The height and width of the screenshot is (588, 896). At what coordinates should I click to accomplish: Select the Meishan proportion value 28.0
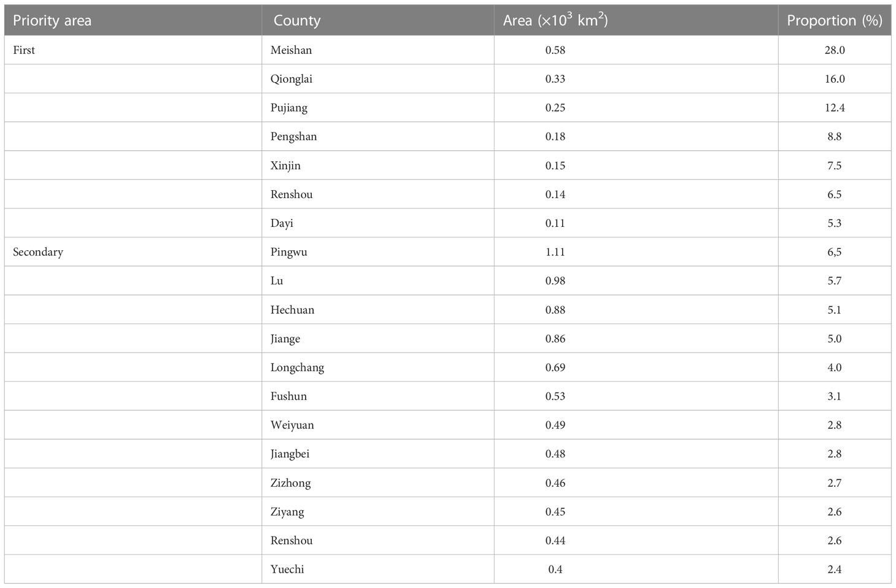[x=835, y=50]
